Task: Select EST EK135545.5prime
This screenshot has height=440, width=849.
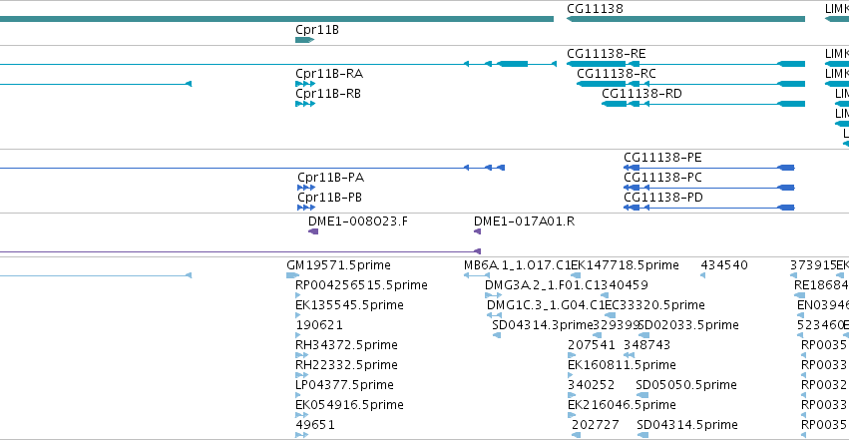Action: pos(349,305)
